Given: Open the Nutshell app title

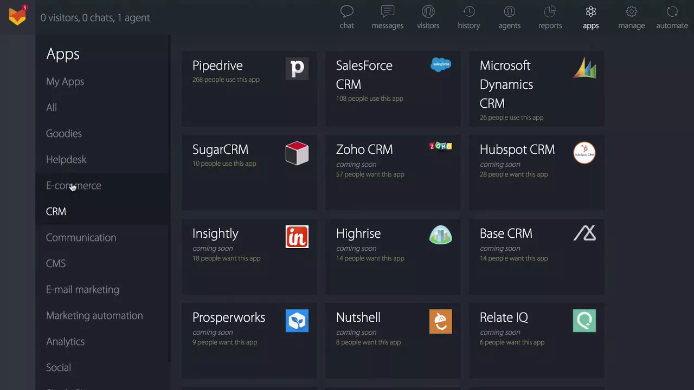Looking at the screenshot, I should [x=358, y=317].
